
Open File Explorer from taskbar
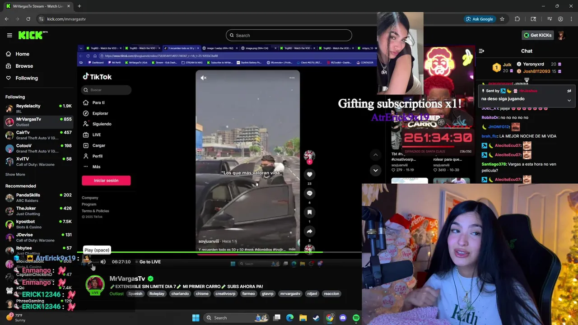303,318
